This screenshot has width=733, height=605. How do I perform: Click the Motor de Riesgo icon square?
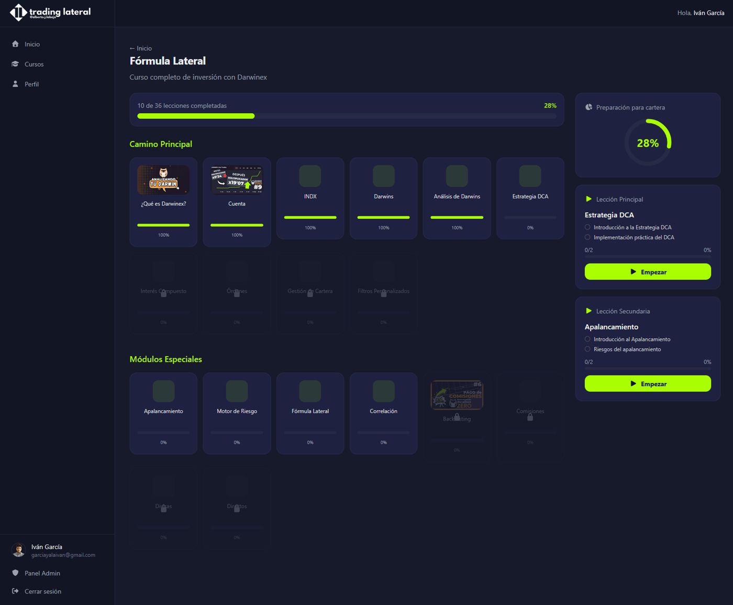point(237,391)
